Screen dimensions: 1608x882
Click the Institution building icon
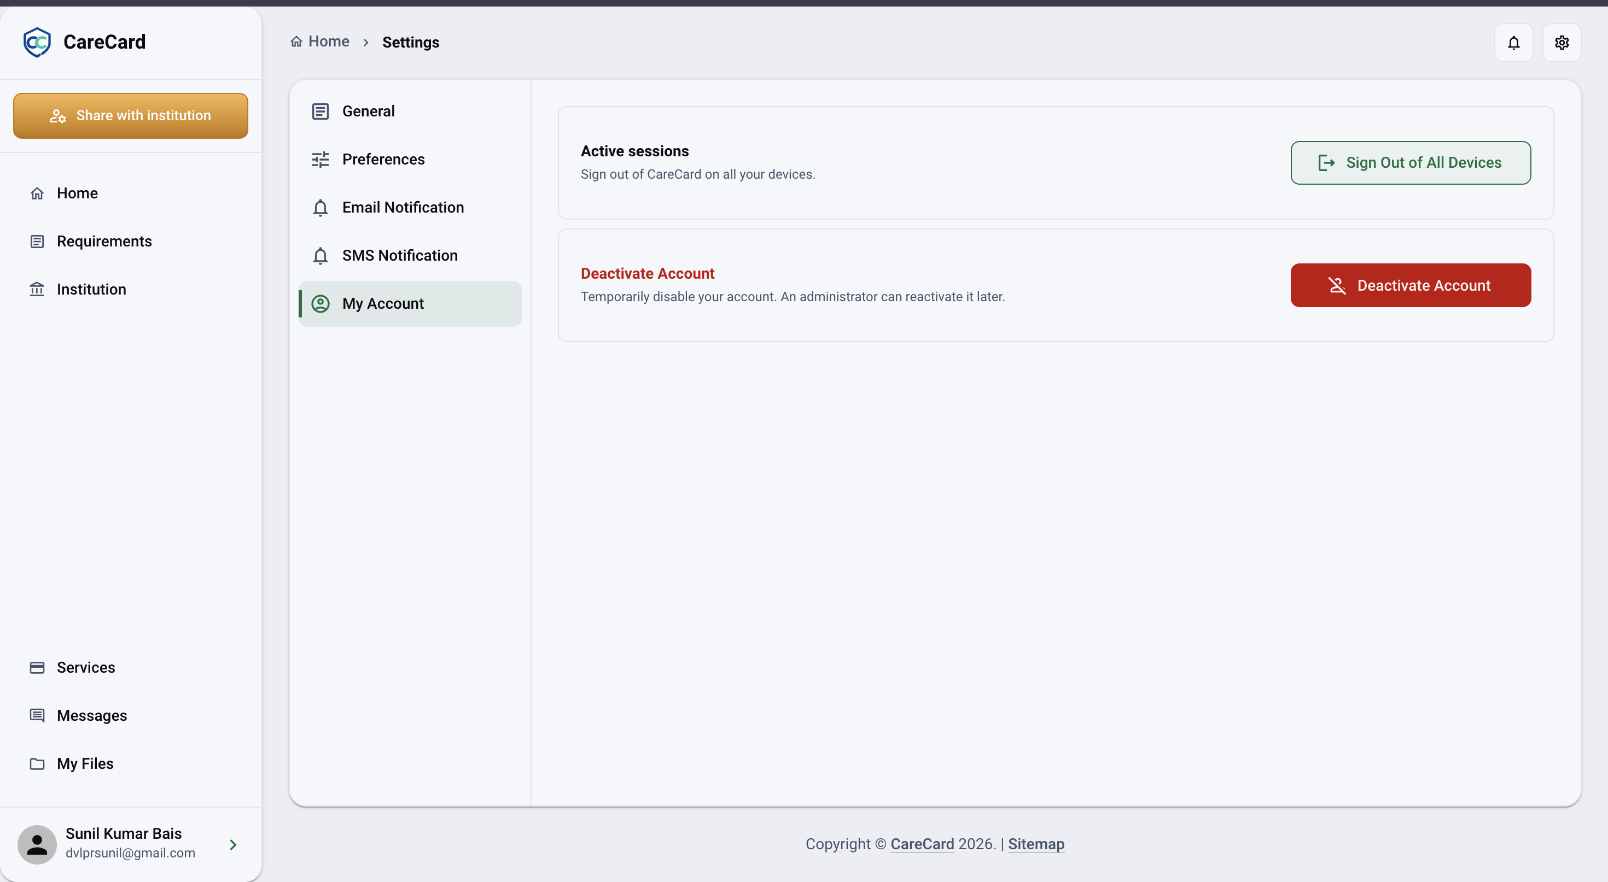(x=37, y=290)
